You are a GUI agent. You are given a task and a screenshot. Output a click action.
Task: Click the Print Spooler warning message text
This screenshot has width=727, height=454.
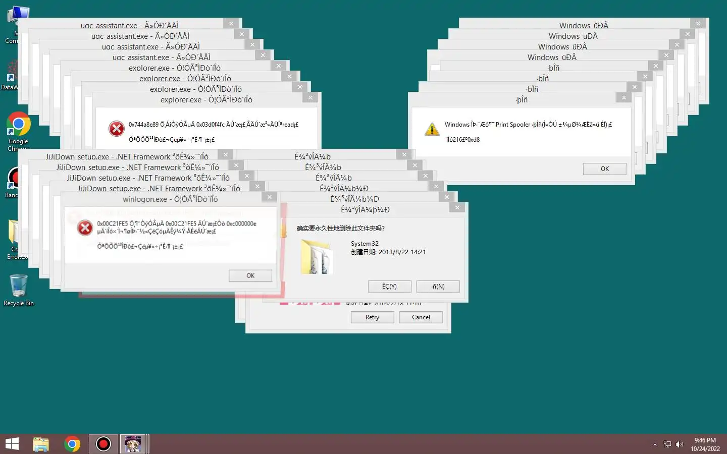528,125
